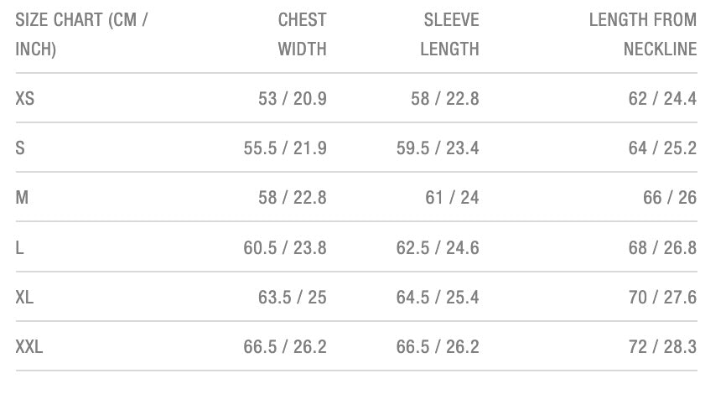
Task: Click L sleeve length value 62.5 / 24.6
Action: tap(438, 247)
